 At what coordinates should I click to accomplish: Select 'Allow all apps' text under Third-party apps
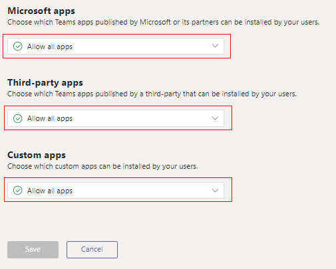50,119
